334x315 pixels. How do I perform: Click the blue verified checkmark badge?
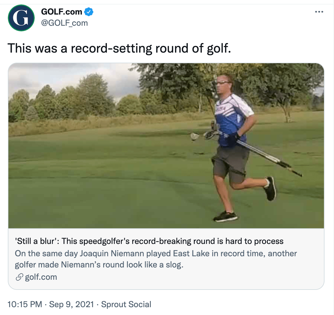(89, 12)
